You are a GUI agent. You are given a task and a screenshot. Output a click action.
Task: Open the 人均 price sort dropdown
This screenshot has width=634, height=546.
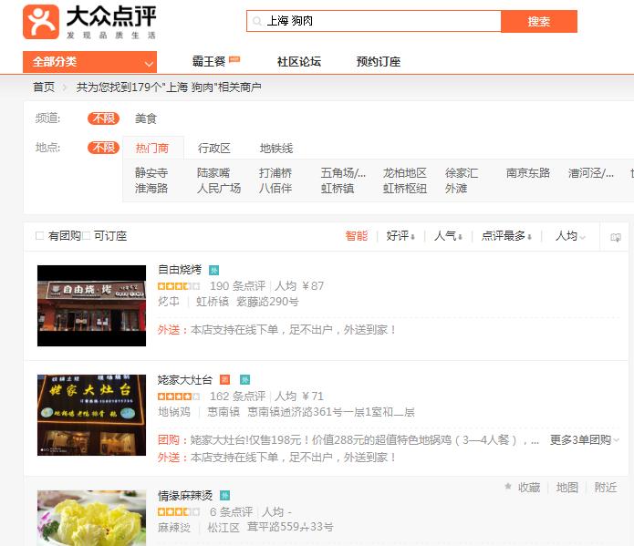(570, 235)
